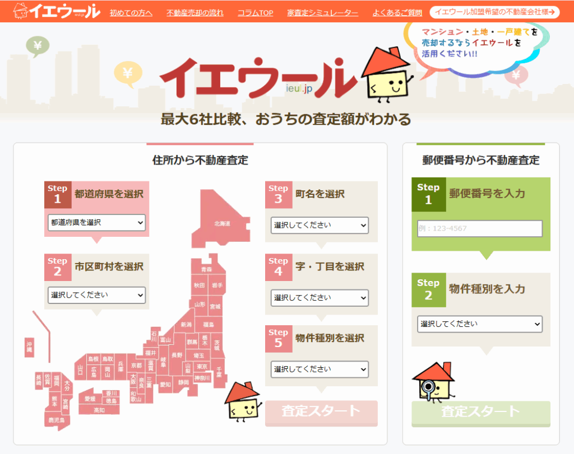
Task: Choose 山形 on the map
Action: click(x=200, y=304)
